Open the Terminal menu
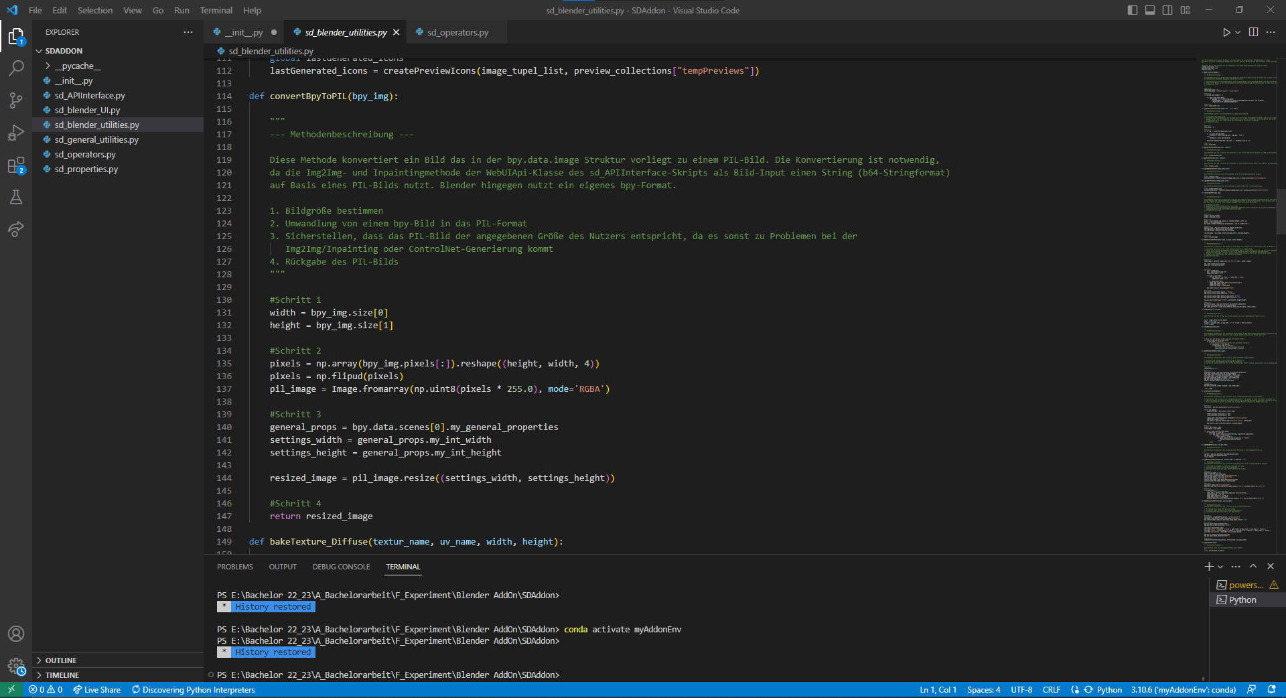Image resolution: width=1286 pixels, height=698 pixels. click(x=216, y=10)
